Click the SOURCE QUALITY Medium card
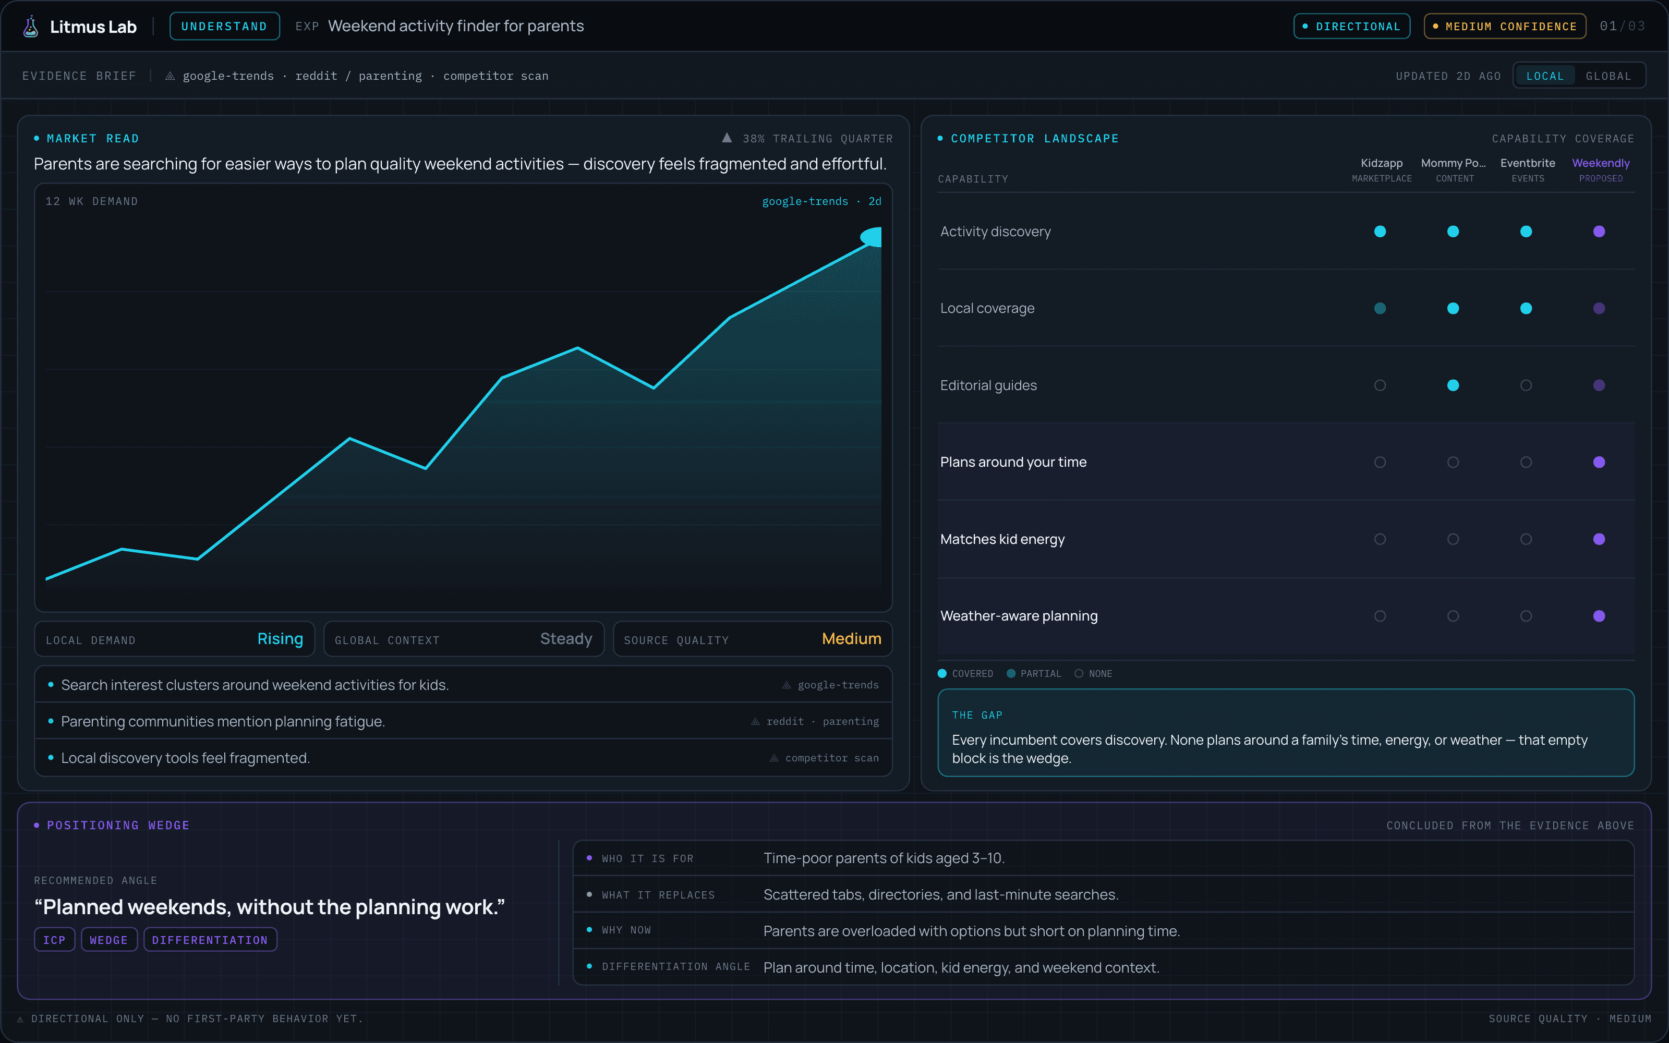Viewport: 1669px width, 1043px height. point(753,639)
